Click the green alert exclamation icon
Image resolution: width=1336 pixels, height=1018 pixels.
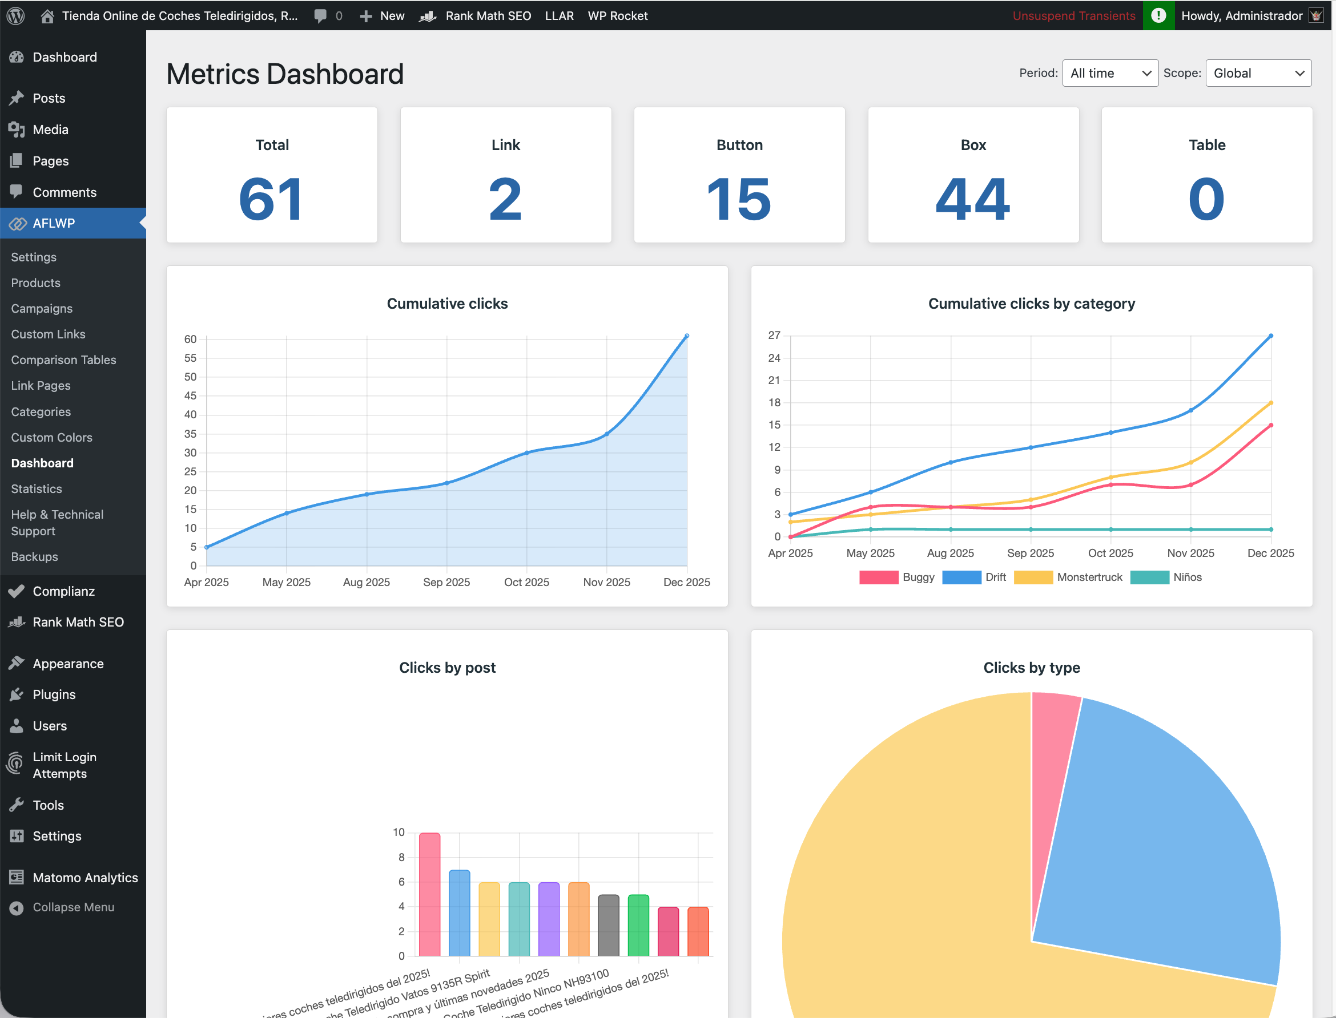pos(1158,16)
